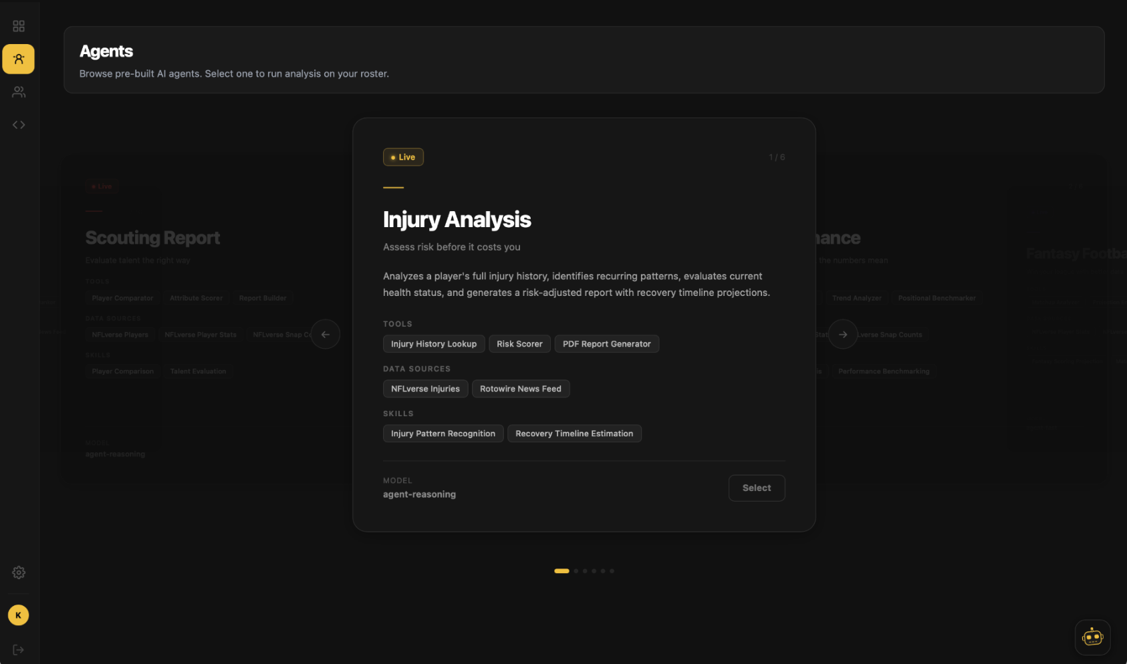Click the Performance Benchmarking chip
Viewport: 1127px width, 664px height.
click(x=884, y=371)
